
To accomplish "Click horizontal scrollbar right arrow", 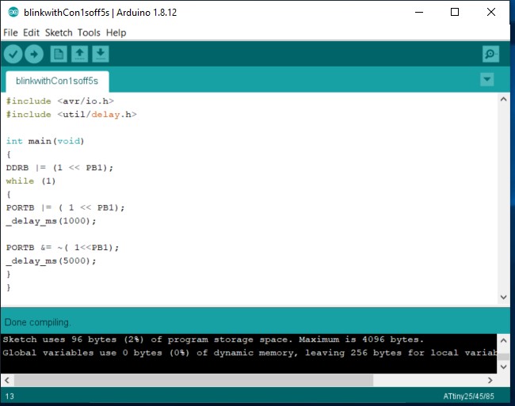I will pyautogui.click(x=490, y=381).
